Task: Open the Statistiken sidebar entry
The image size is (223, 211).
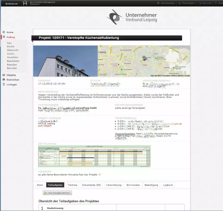Action: [x=13, y=80]
